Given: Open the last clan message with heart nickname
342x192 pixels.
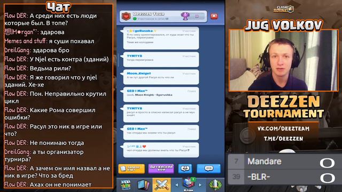Looking at the screenshot, I should pos(161,150).
